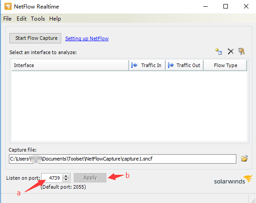Open the Edit menu
Screen dimensions: 256x203
pyautogui.click(x=21, y=19)
